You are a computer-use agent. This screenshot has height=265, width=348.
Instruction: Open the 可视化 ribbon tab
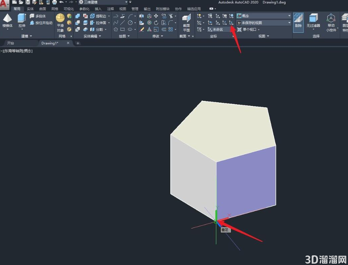tap(68, 9)
